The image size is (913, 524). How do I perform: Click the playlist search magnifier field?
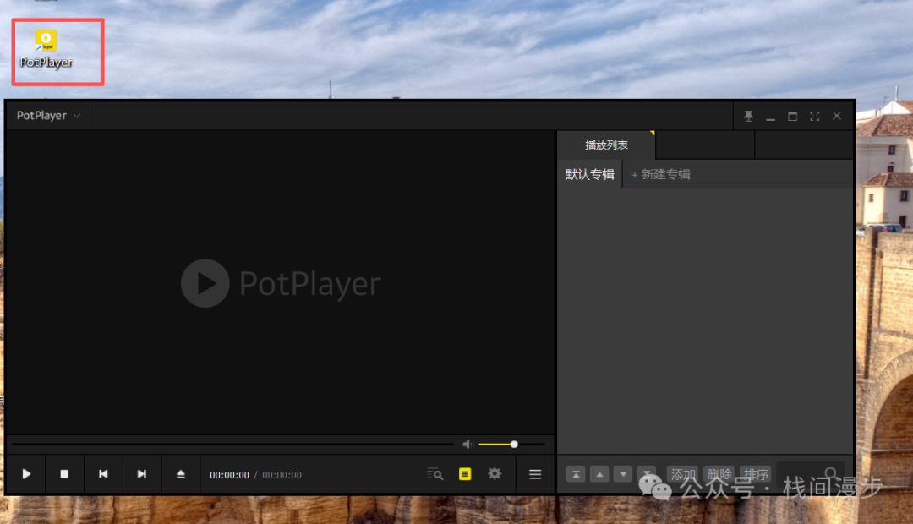[x=811, y=473]
